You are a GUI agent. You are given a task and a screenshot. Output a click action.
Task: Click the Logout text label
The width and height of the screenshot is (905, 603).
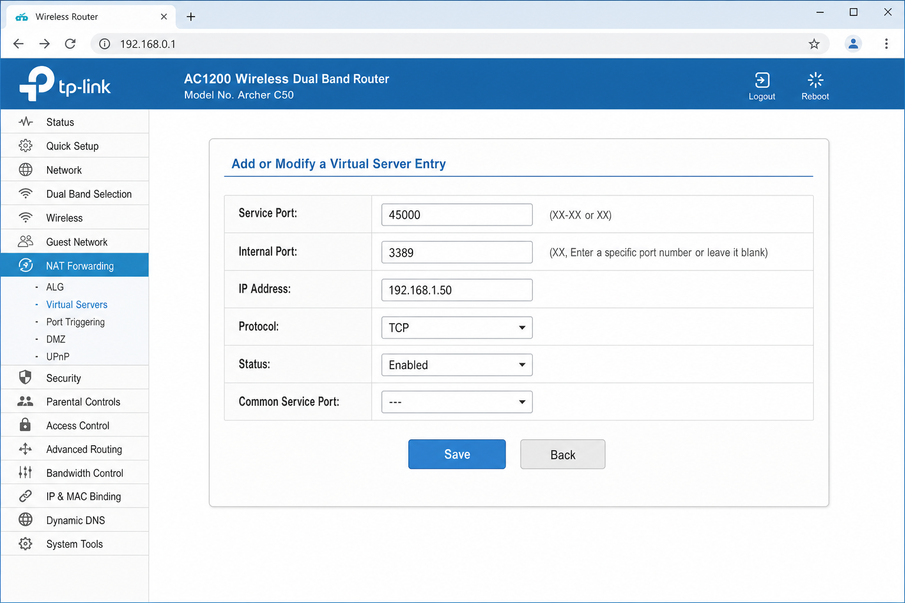(762, 97)
